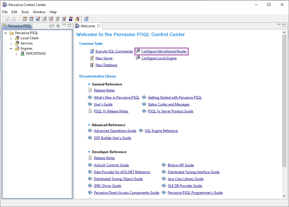Expand the Services tree node
Screen dimensions: 289x207
pos(11,44)
